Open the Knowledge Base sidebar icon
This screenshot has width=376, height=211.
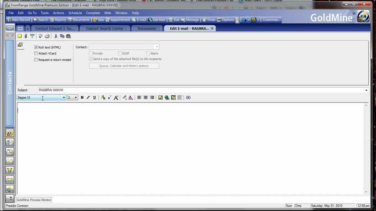coord(10,189)
